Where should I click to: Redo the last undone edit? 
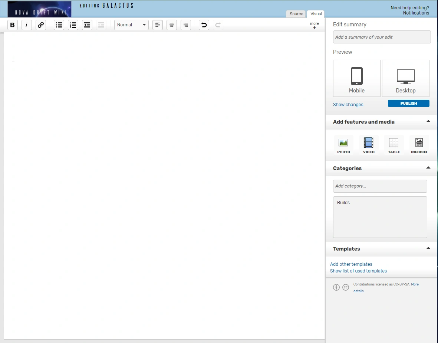click(x=218, y=25)
